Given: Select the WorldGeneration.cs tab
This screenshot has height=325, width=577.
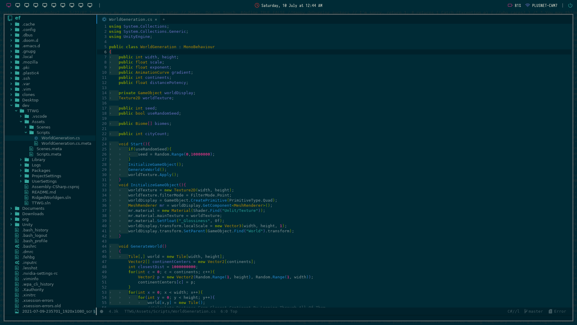Looking at the screenshot, I should tap(130, 20).
